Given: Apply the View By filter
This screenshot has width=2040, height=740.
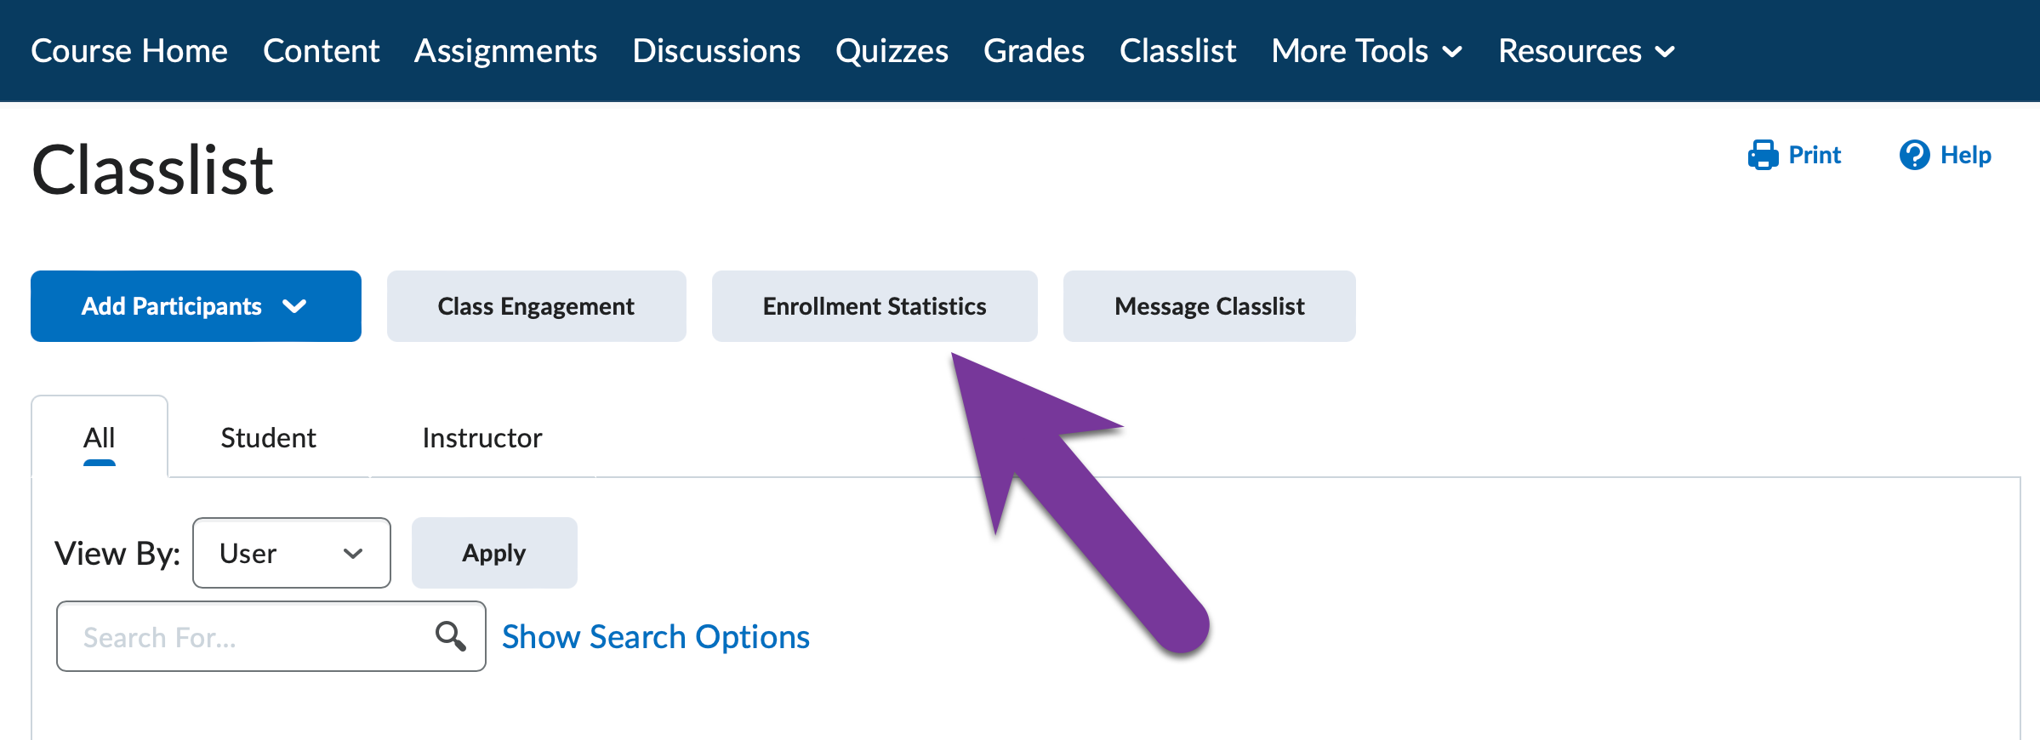Looking at the screenshot, I should pyautogui.click(x=493, y=553).
